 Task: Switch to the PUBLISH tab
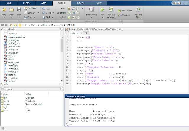81,3
